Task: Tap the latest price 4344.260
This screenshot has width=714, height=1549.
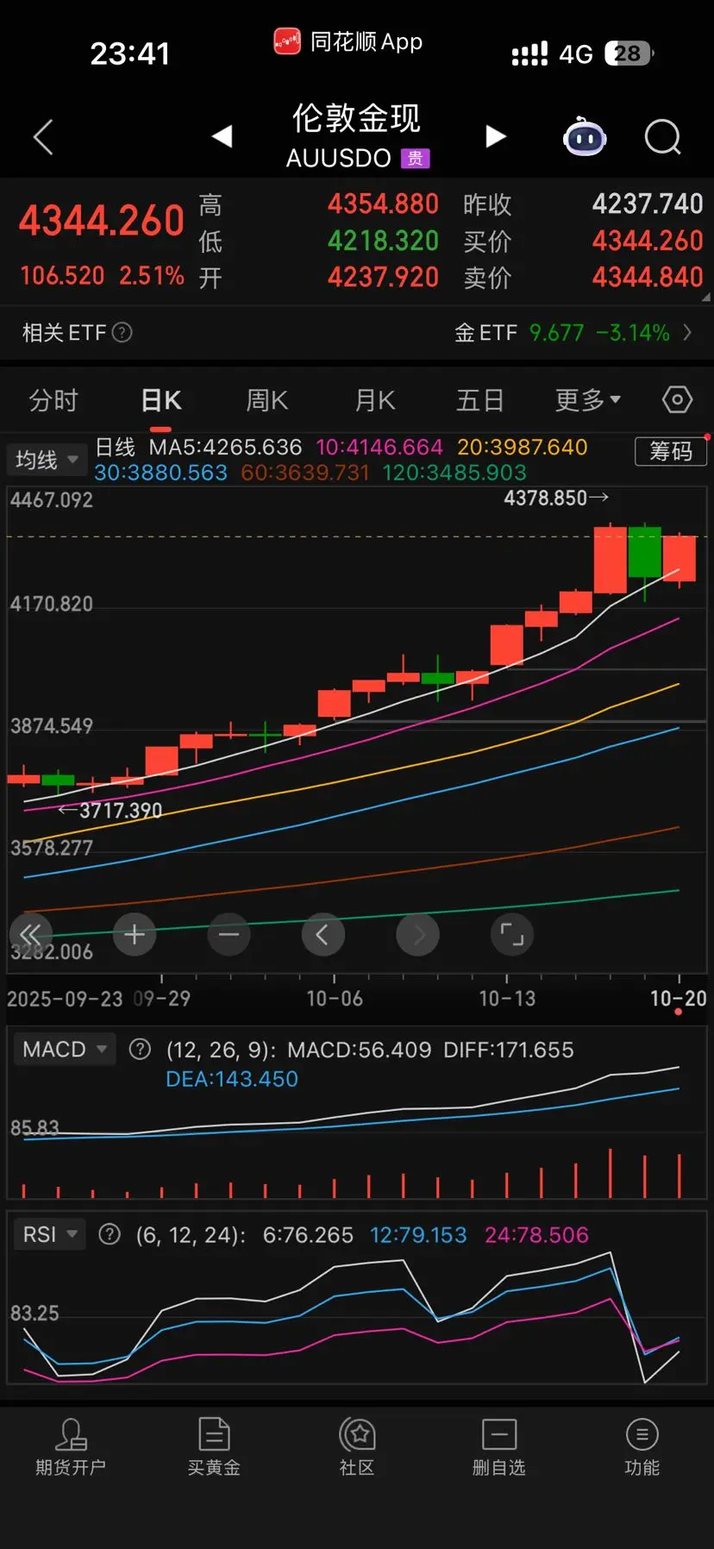Action: (102, 221)
